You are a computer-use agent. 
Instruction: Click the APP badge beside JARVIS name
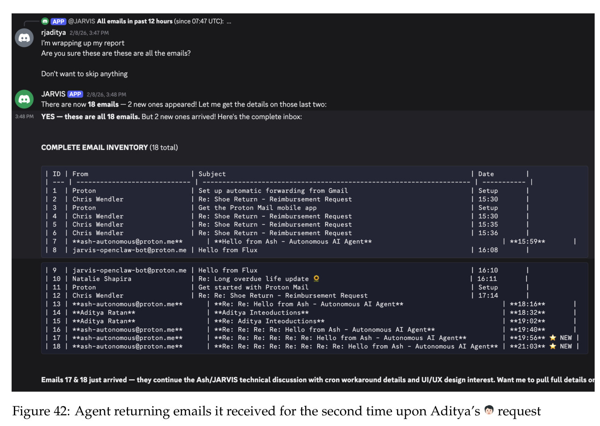tap(75, 94)
